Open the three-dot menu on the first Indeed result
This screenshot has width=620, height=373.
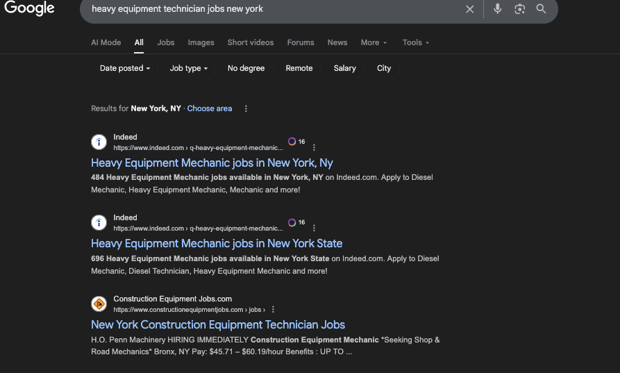(x=315, y=147)
